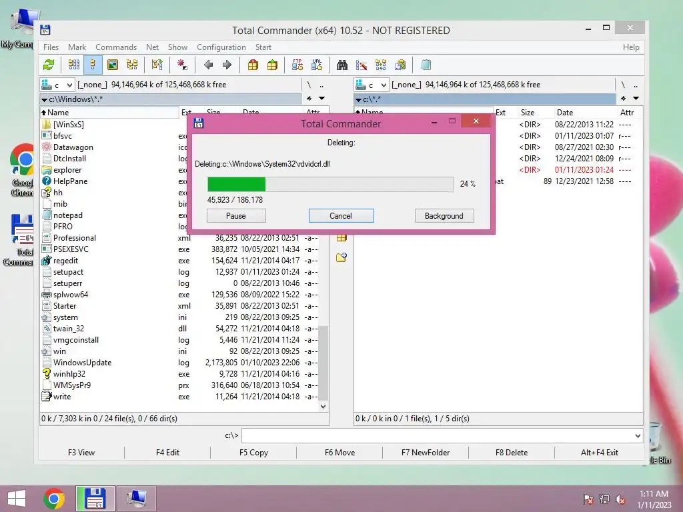
Task: Open the Help menu
Action: tap(631, 47)
